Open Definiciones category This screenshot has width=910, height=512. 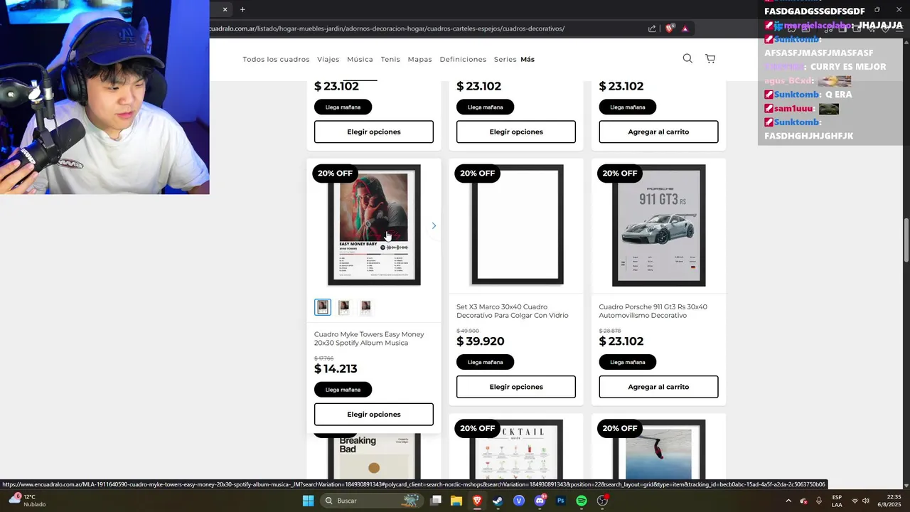(x=463, y=59)
